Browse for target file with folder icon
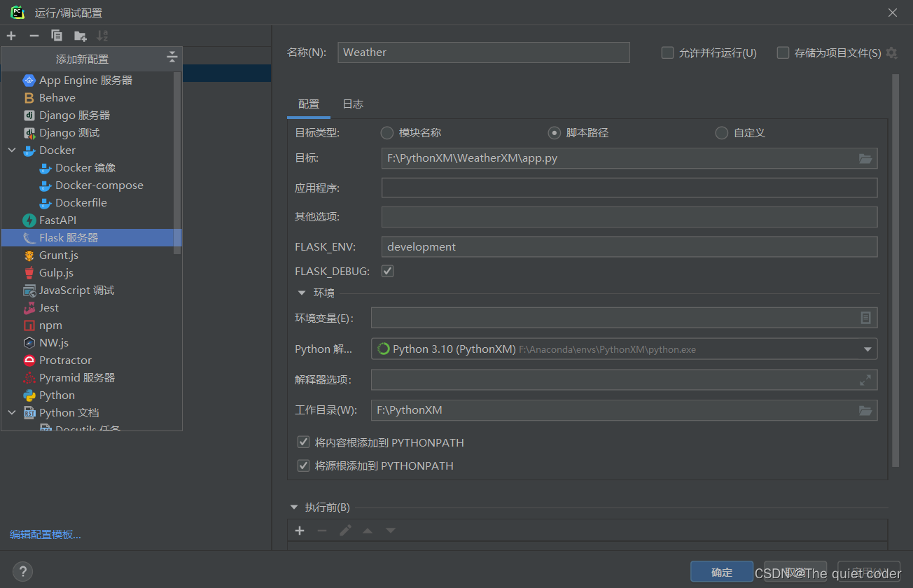The width and height of the screenshot is (913, 588). coord(865,159)
